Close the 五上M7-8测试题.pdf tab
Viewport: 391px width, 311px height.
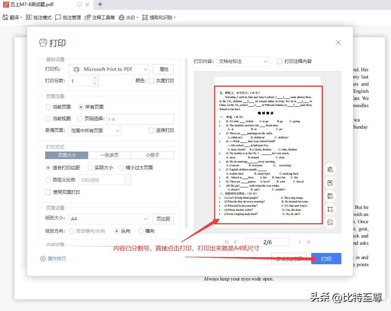(87, 5)
